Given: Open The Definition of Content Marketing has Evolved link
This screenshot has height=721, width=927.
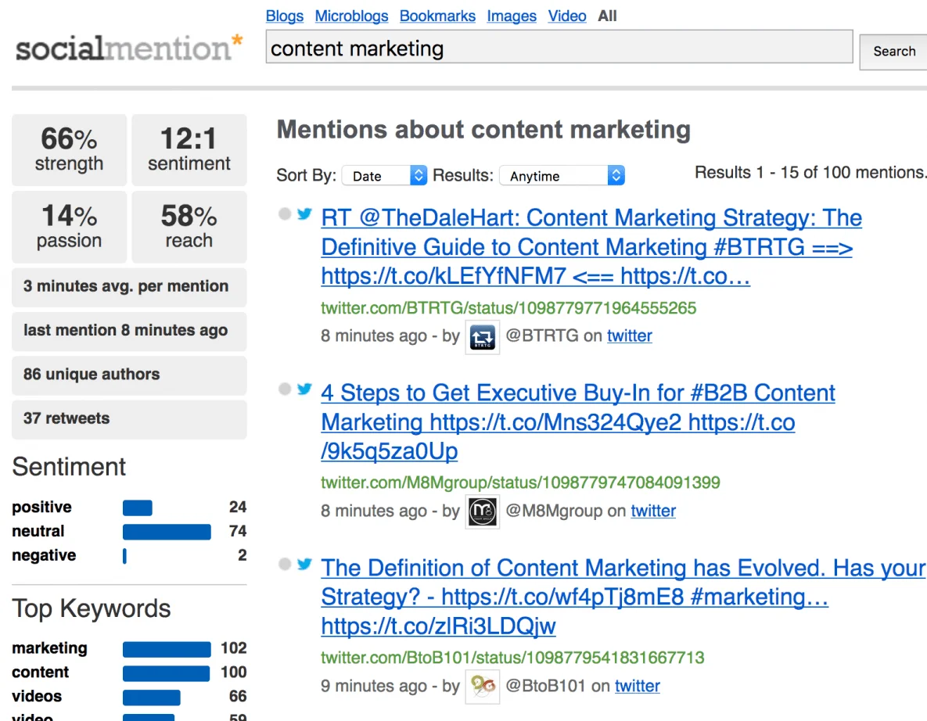Looking at the screenshot, I should point(623,597).
